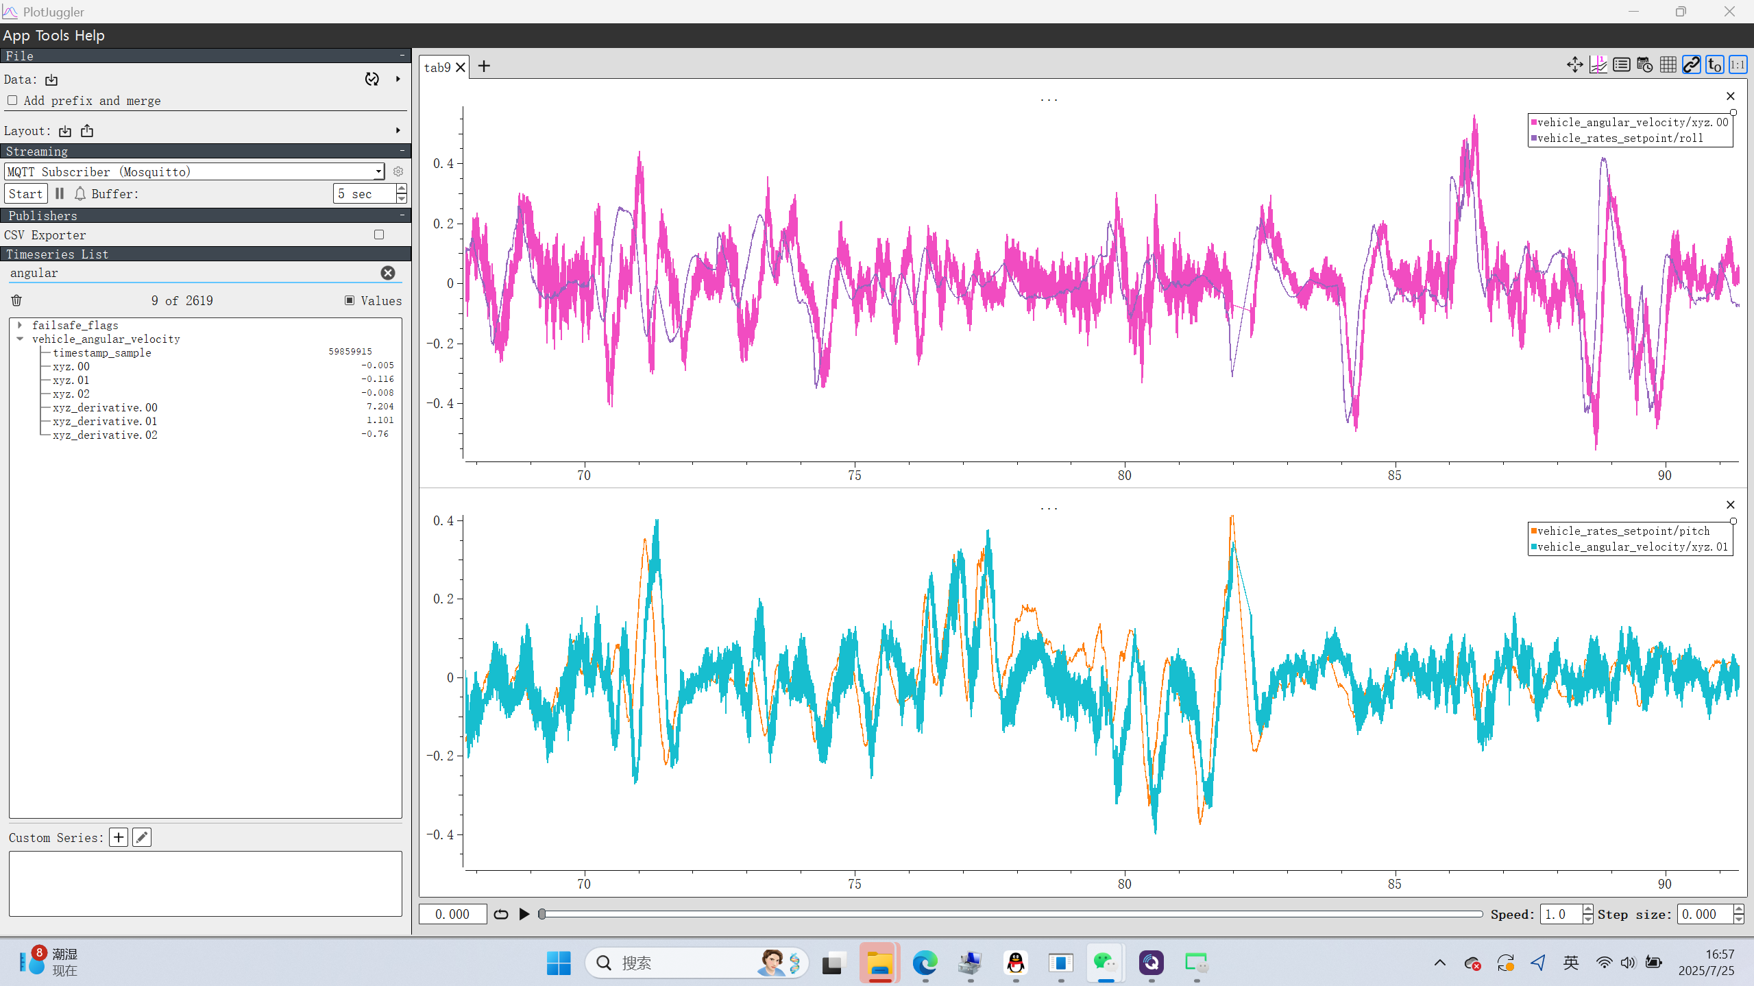The image size is (1754, 986).
Task: Toggle the 1:1 ratio button
Action: pyautogui.click(x=1738, y=65)
